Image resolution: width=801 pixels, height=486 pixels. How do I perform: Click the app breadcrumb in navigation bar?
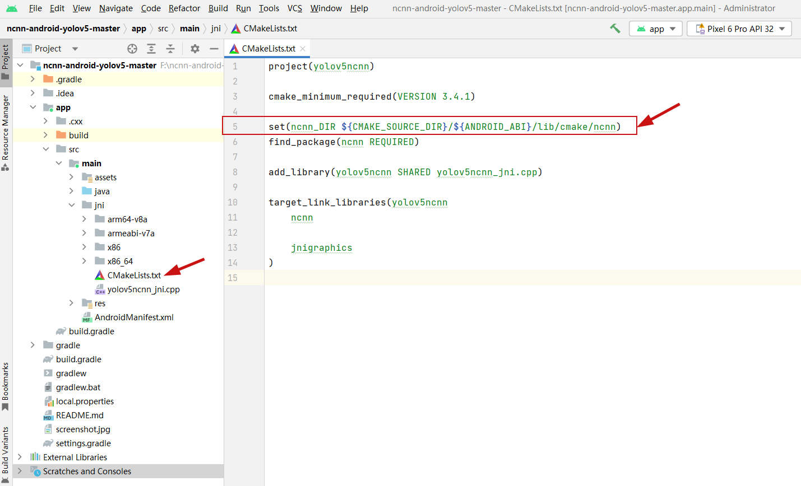pos(139,29)
